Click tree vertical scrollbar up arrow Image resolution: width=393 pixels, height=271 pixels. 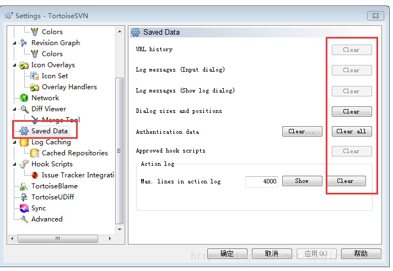(x=120, y=31)
